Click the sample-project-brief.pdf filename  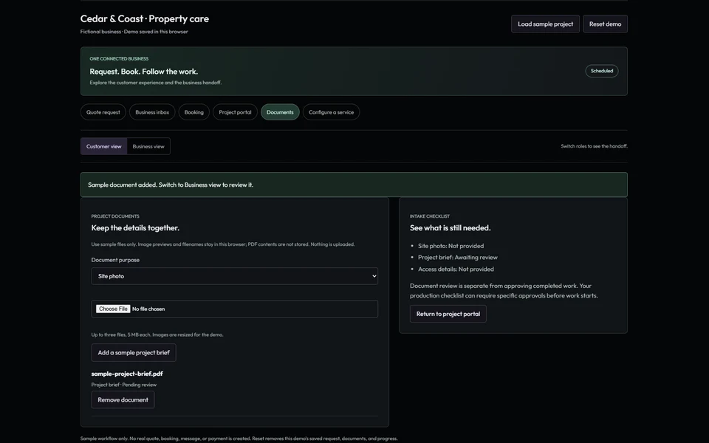click(x=127, y=374)
